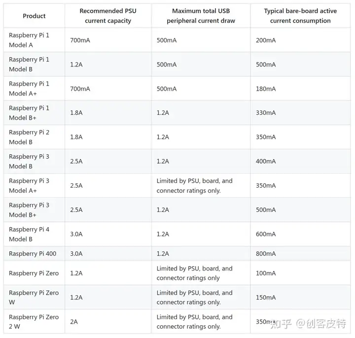Click the "Raspberry Pi Zero 2 W" cell

34,321
